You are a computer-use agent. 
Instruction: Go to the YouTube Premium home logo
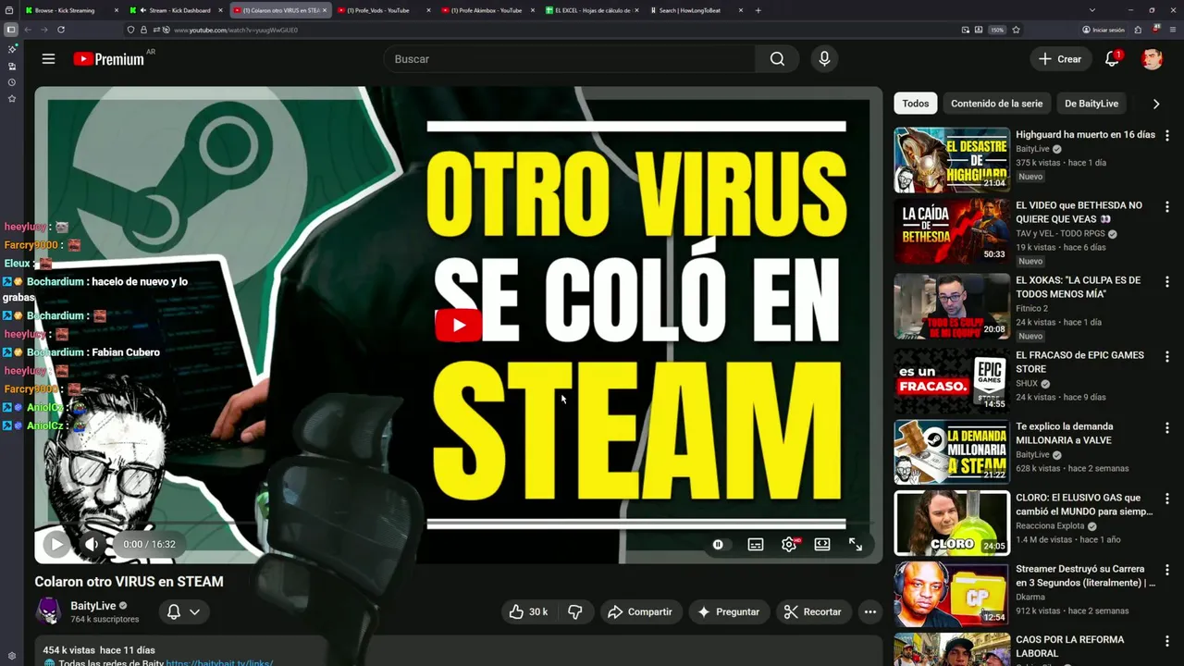click(109, 59)
